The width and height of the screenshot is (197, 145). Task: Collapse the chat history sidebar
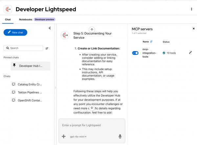(x=50, y=28)
